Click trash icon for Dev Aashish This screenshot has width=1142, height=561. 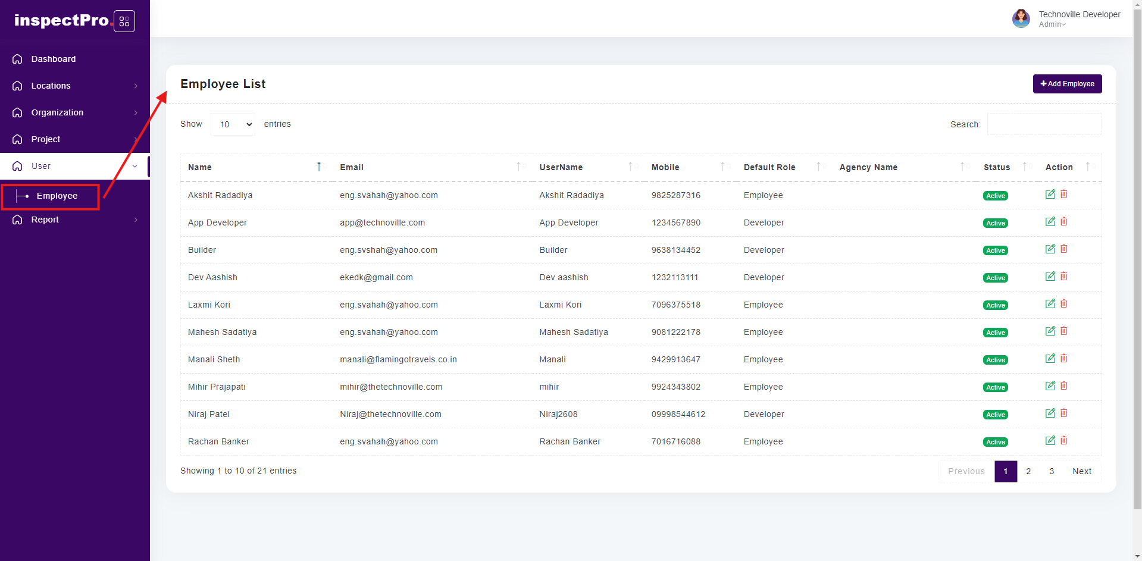(x=1063, y=277)
